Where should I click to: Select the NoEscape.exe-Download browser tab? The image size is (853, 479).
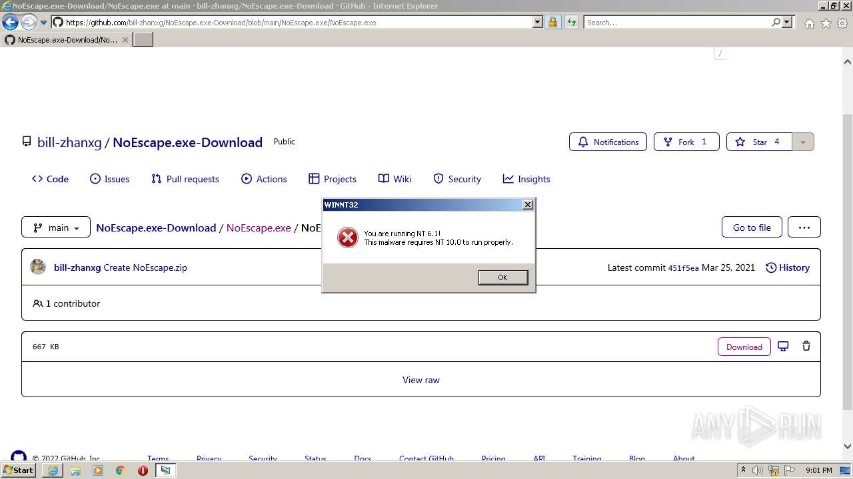pos(66,40)
